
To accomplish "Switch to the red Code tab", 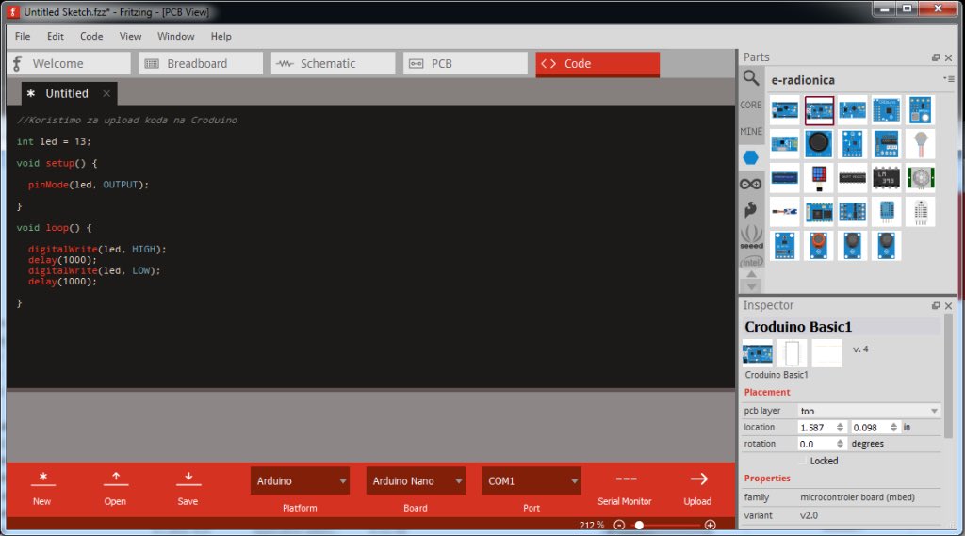I will [597, 64].
